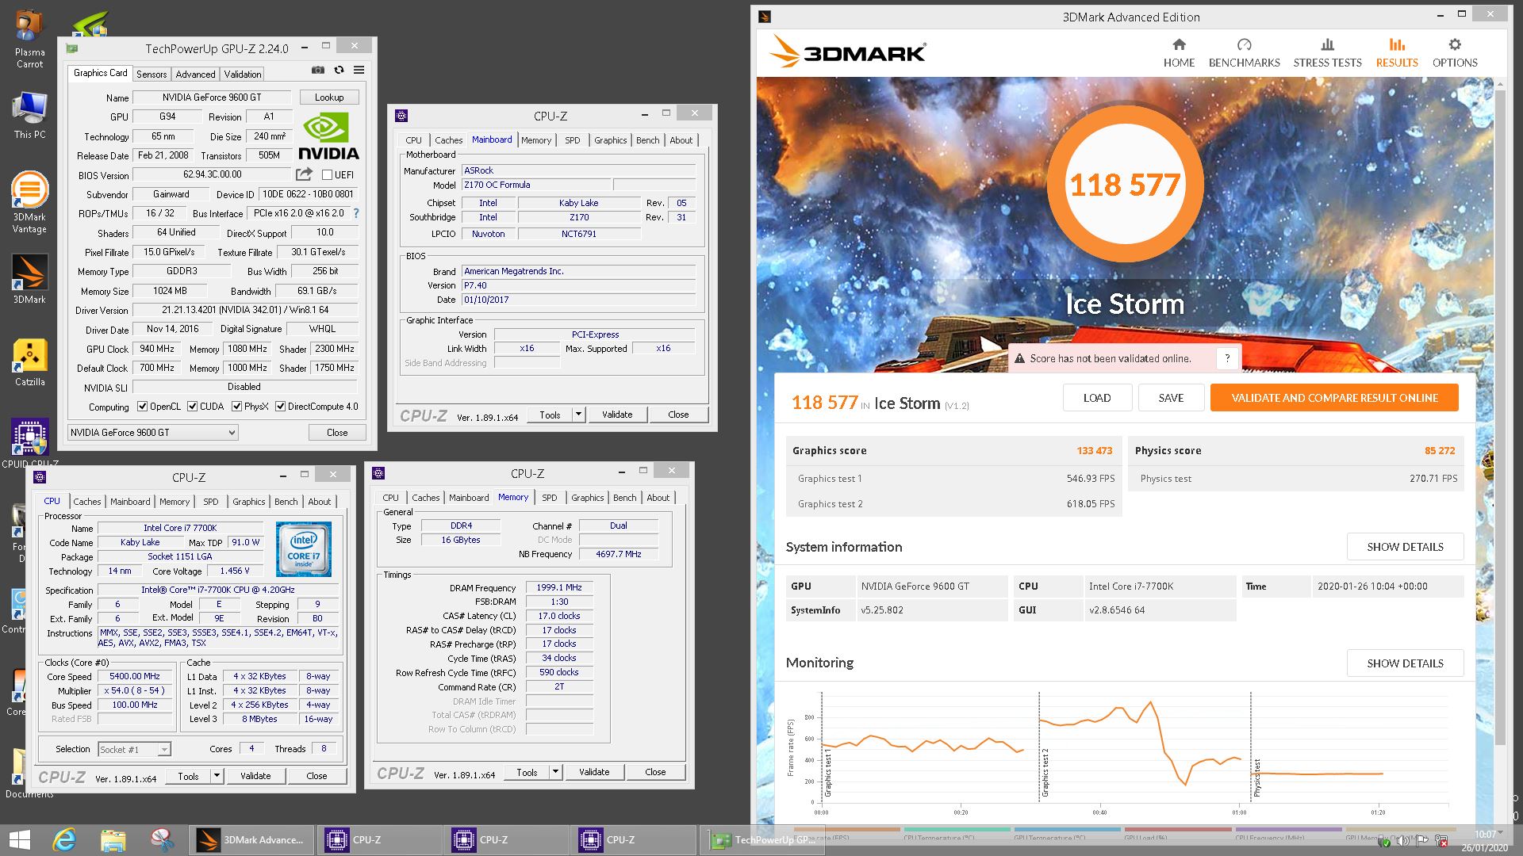Open Catzilla desktop icon

29,362
